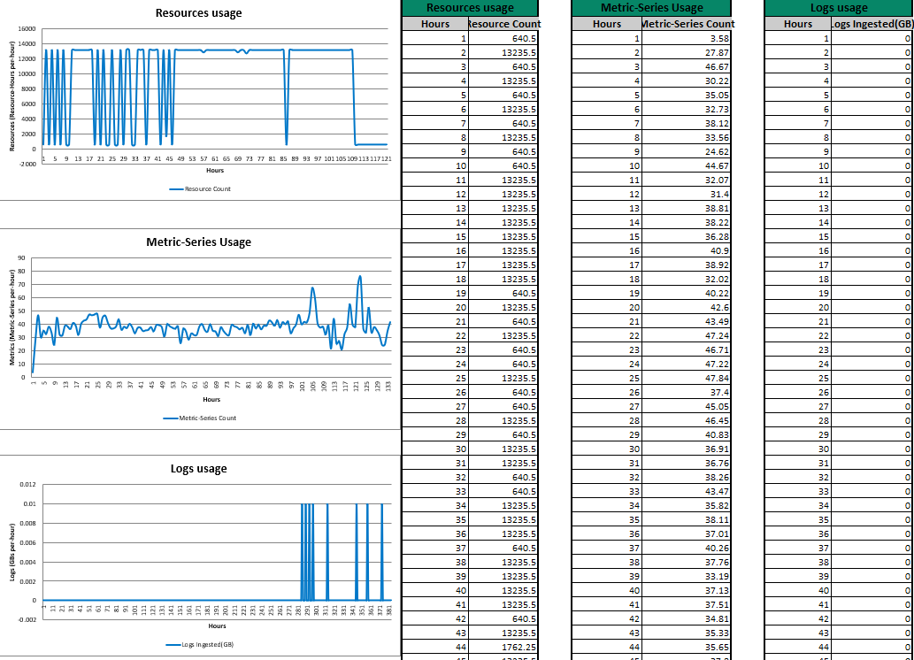Image resolution: width=914 pixels, height=660 pixels.
Task: Select Resource Count value for hour 2
Action: [x=503, y=52]
